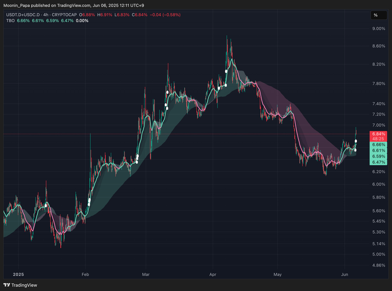Click the current price label 6.84%
This screenshot has width=392, height=291.
[379, 134]
